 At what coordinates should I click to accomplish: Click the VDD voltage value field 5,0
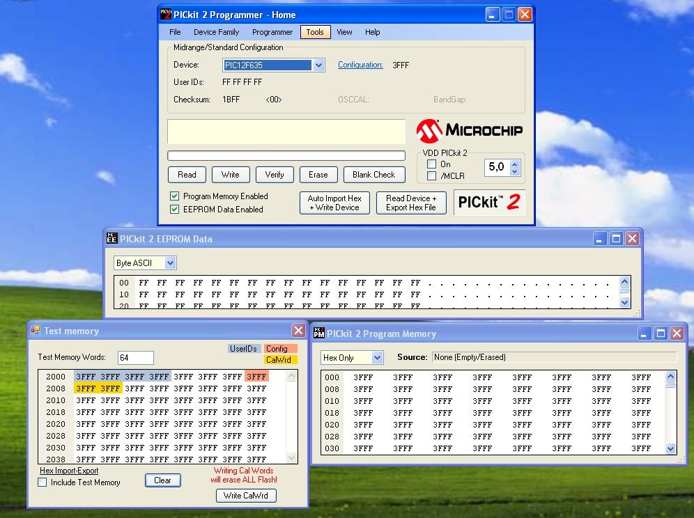tap(497, 167)
